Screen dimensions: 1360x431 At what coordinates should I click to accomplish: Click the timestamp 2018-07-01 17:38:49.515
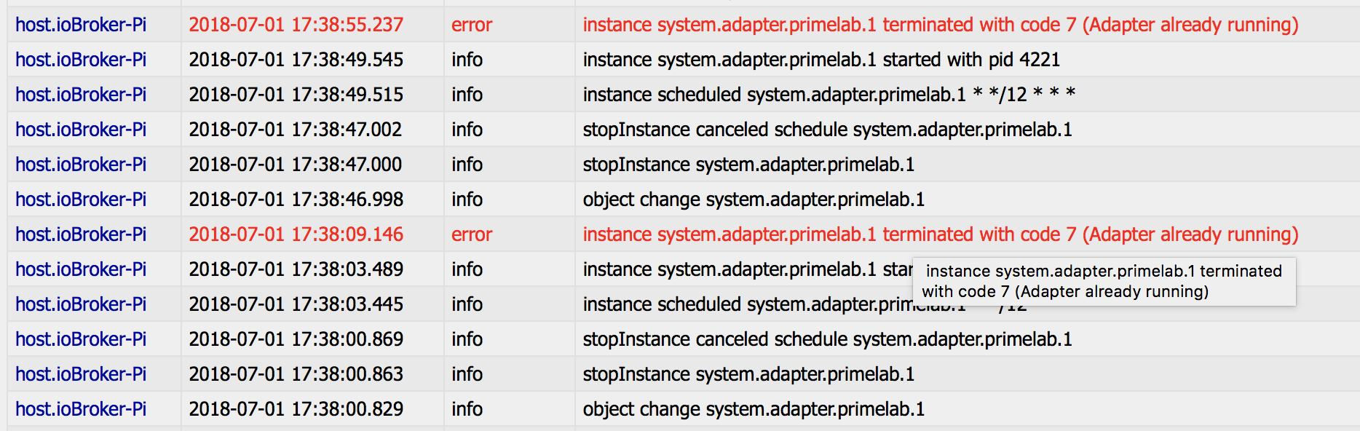[296, 95]
